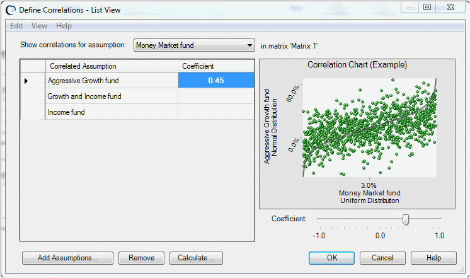Click the Correlated Assumption column header

click(x=112, y=66)
